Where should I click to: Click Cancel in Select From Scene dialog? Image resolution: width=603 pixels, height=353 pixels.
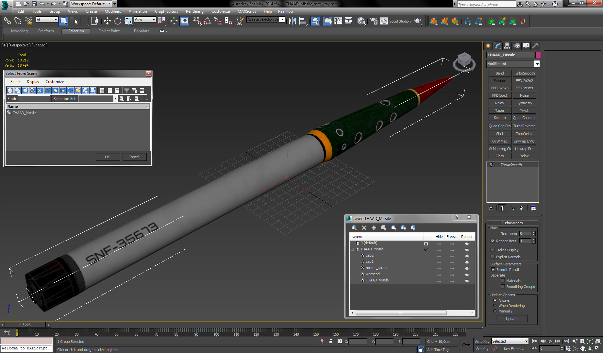coord(134,157)
